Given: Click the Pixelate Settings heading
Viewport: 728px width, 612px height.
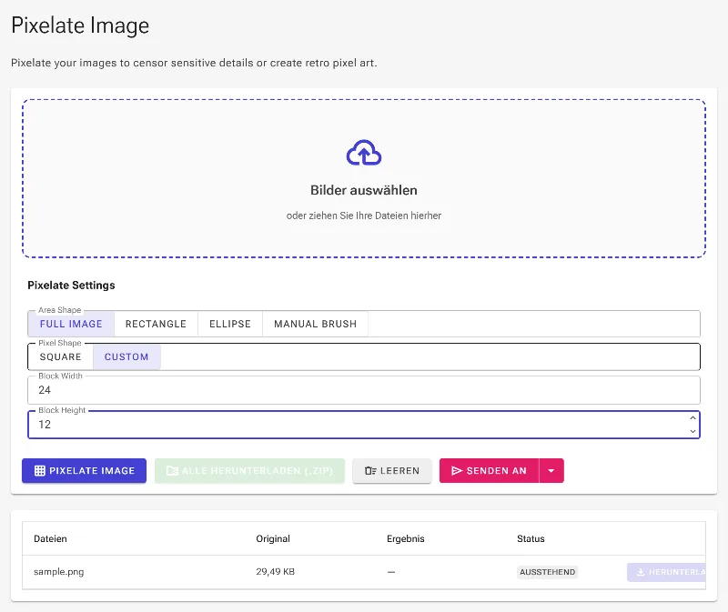Looking at the screenshot, I should [71, 286].
